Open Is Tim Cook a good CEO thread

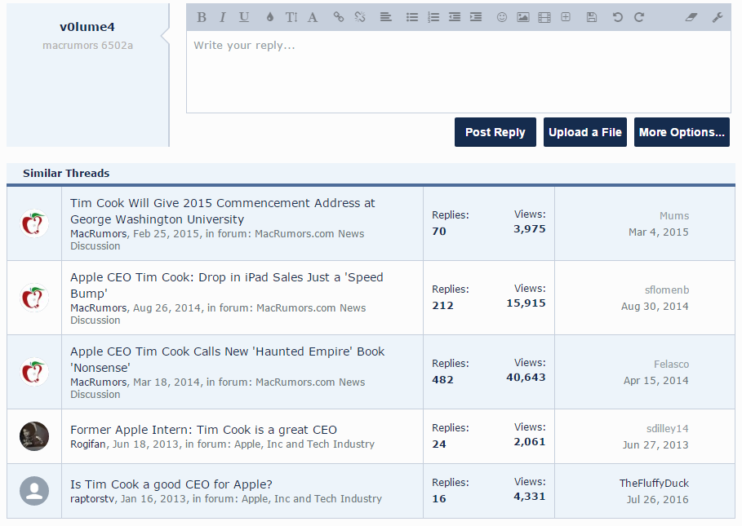171,484
